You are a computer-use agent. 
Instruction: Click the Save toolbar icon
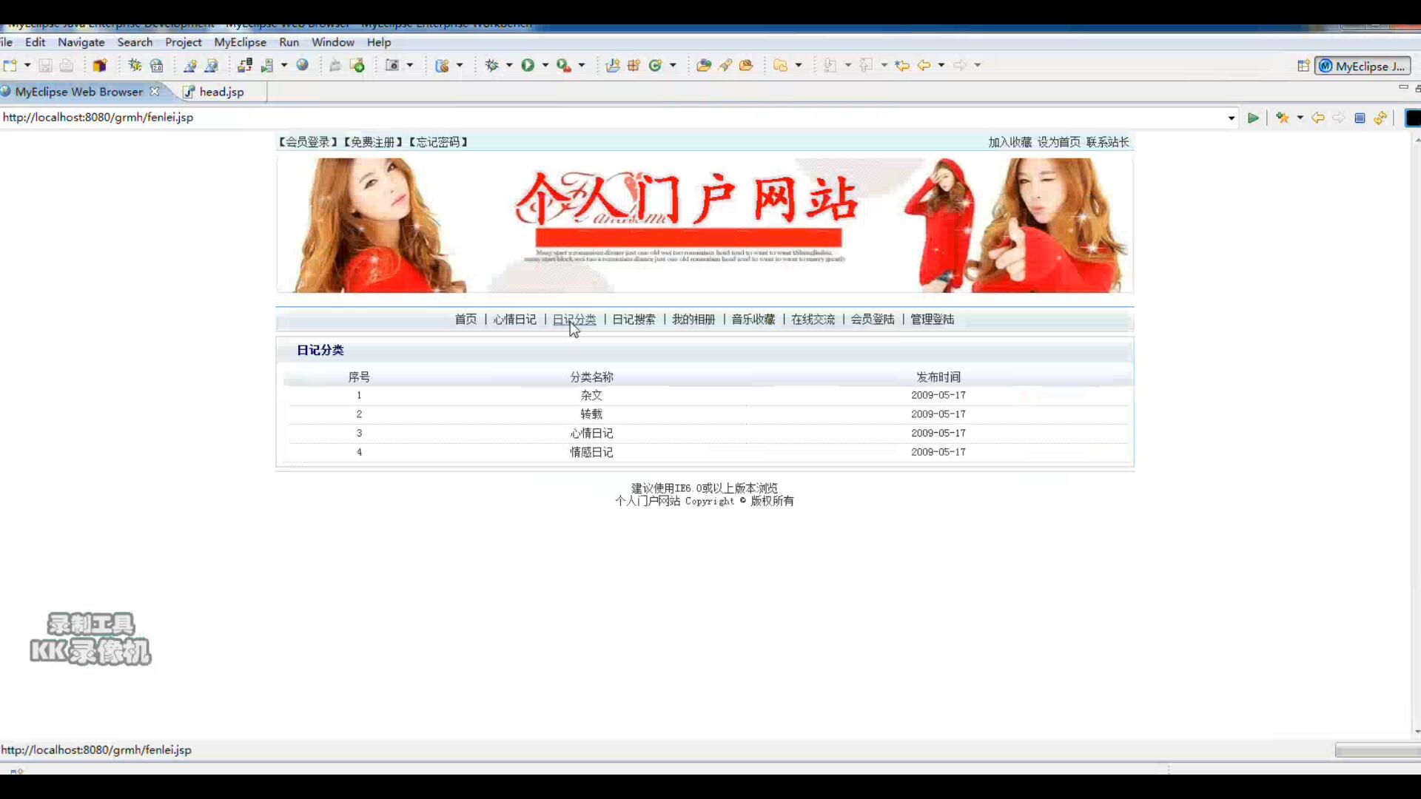click(45, 65)
